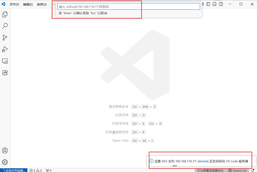Open the Remote Explorer view
This screenshot has height=172, width=257.
pos(5,61)
